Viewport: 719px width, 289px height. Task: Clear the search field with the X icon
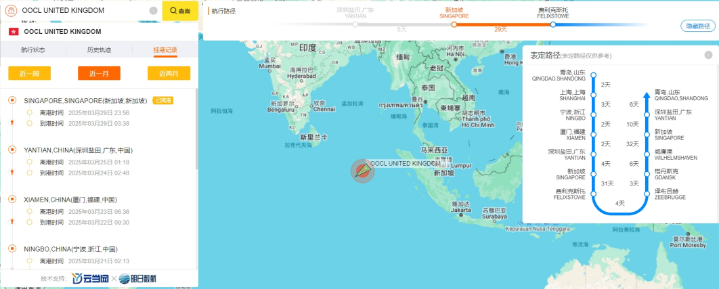point(153,11)
